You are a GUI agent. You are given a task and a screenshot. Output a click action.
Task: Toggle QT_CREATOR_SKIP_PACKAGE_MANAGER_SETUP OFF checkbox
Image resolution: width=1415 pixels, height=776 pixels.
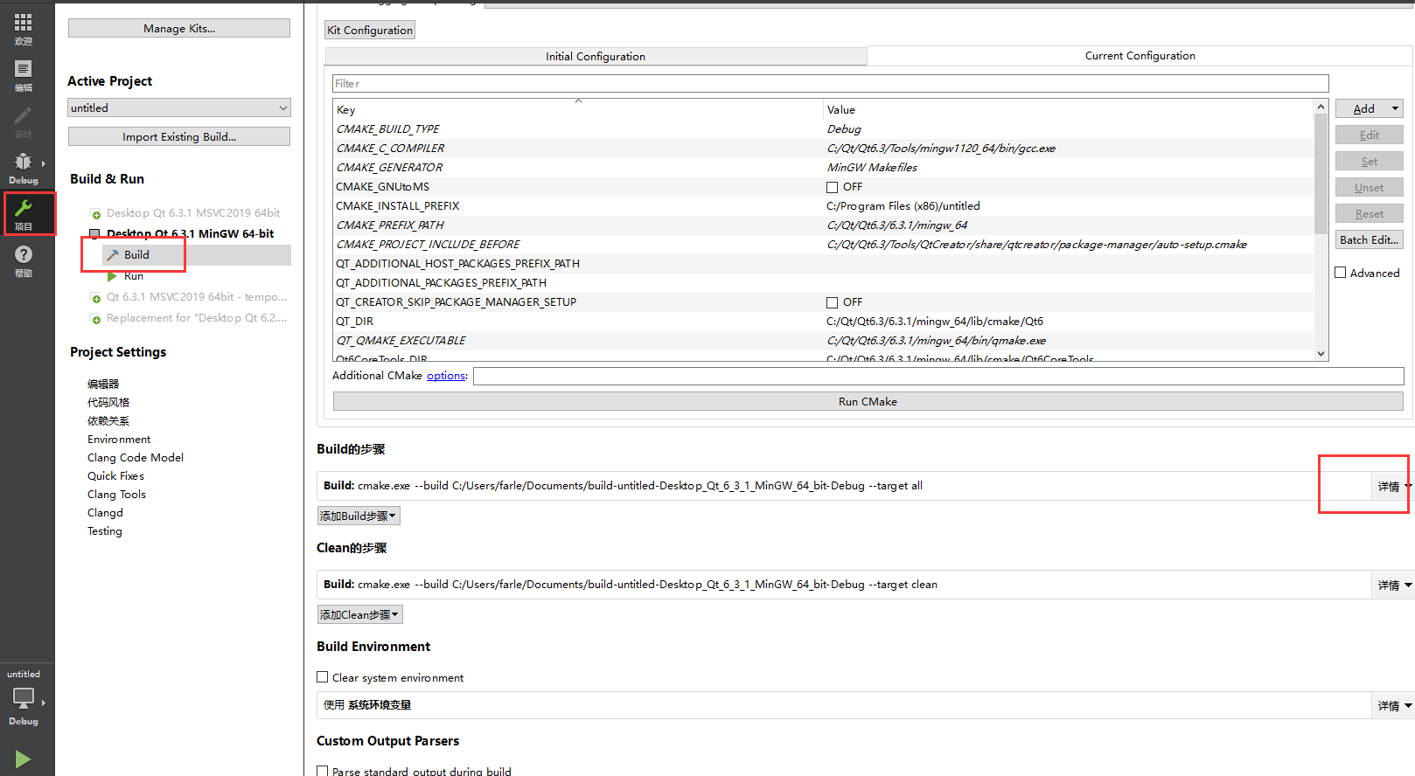[832, 302]
